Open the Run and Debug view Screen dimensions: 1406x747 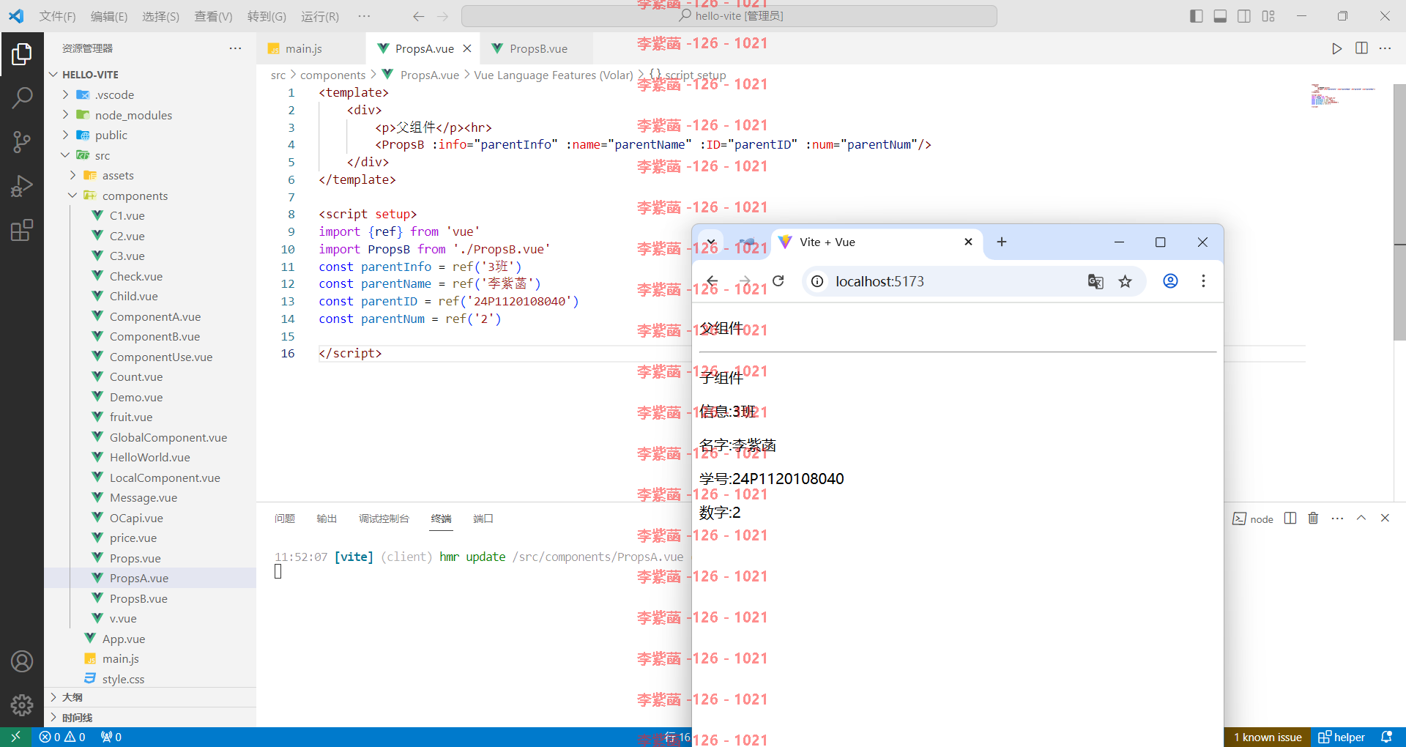[22, 186]
